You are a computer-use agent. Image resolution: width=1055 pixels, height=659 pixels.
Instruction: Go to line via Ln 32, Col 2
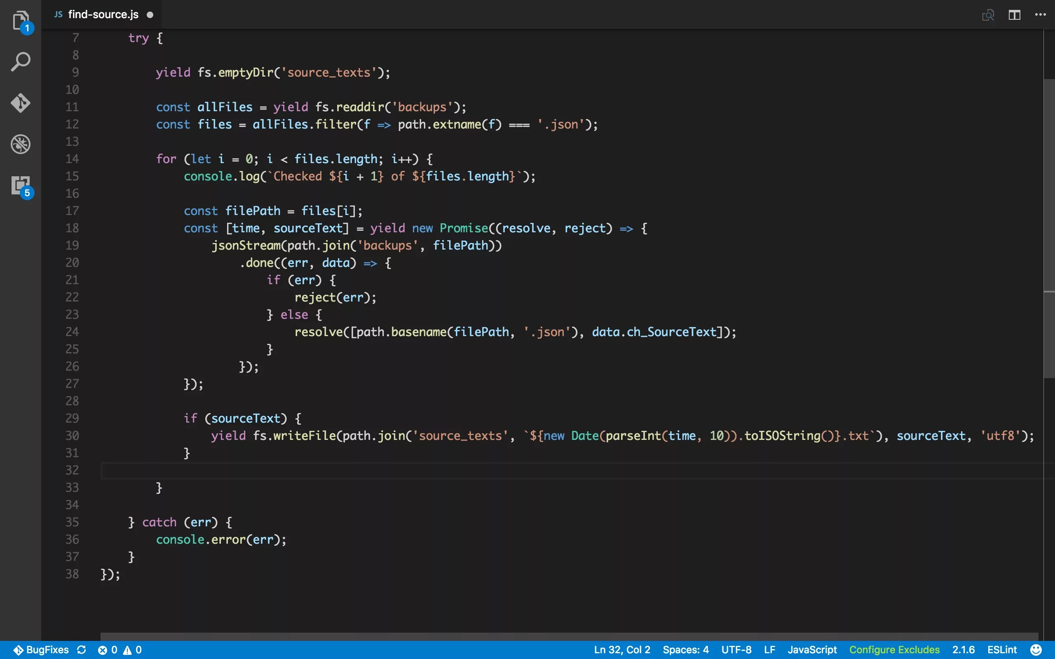621,650
